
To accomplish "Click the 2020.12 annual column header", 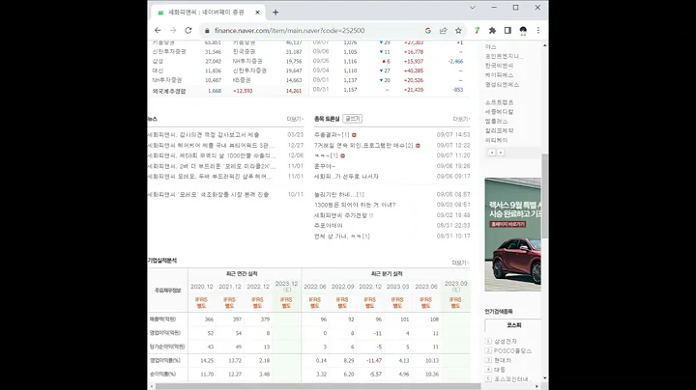I will 201,287.
